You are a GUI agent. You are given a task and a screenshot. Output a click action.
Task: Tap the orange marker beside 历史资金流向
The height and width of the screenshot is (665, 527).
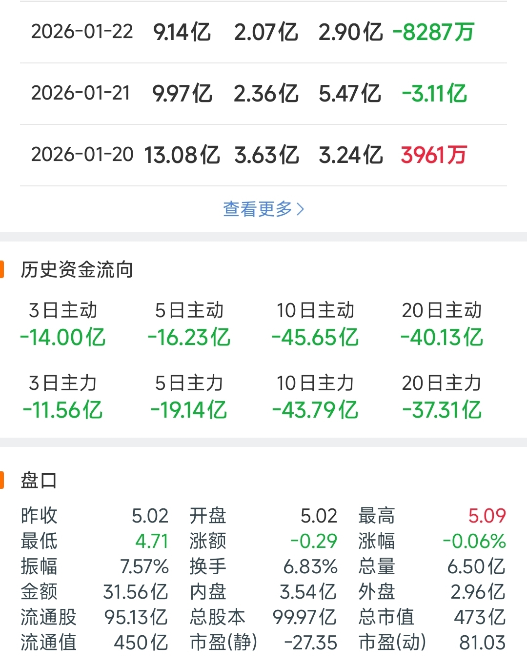click(2, 269)
